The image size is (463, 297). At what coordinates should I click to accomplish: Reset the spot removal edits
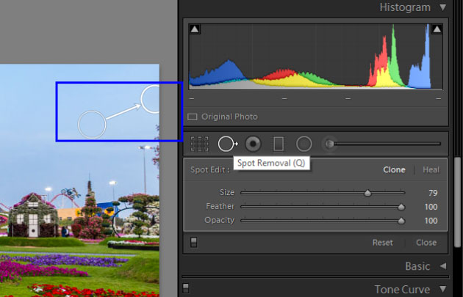(383, 243)
